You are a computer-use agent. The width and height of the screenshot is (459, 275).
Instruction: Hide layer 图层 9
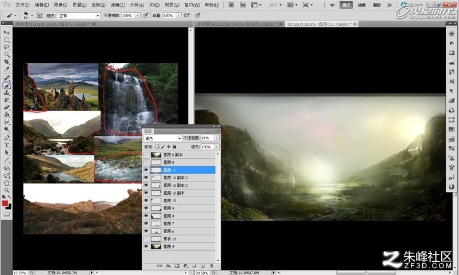[146, 208]
